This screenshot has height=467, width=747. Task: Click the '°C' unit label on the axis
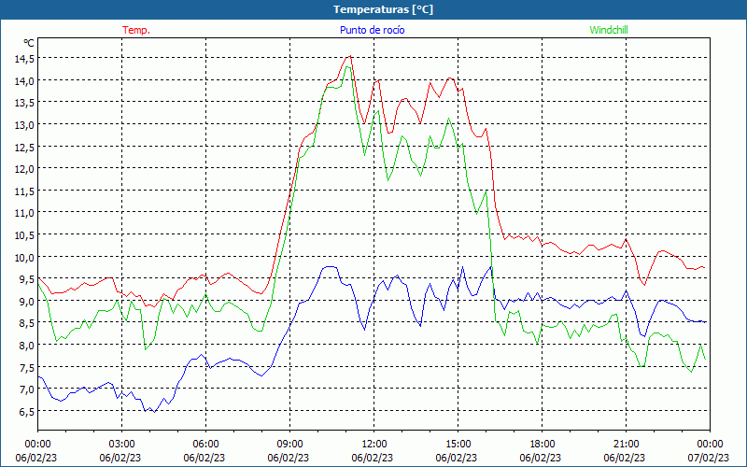point(29,43)
